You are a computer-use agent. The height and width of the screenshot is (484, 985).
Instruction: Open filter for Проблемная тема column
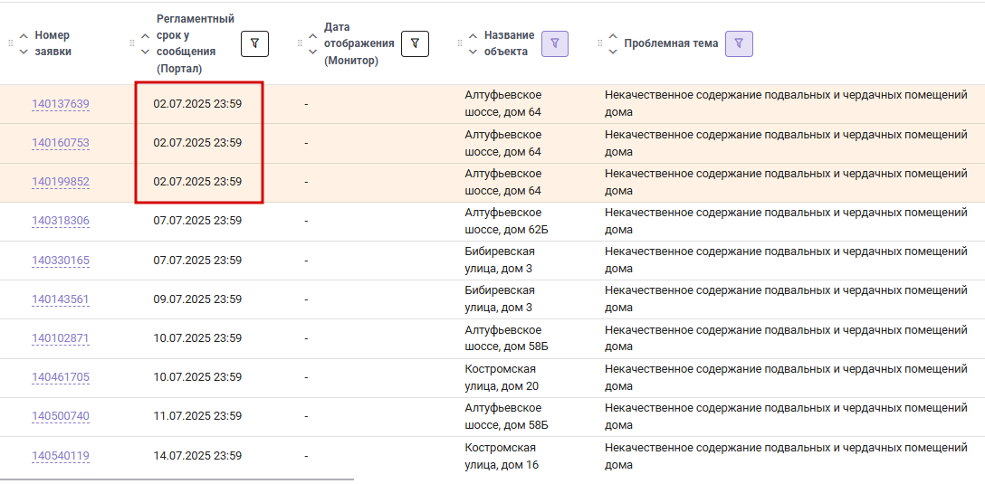point(739,43)
